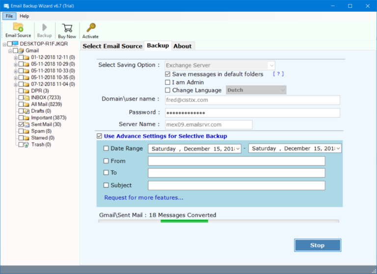Click into the Subject filter field
The width and height of the screenshot is (377, 274).
click(x=236, y=185)
